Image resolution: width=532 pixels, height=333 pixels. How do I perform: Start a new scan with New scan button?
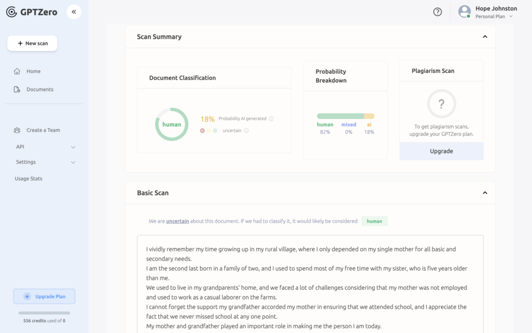[32, 43]
